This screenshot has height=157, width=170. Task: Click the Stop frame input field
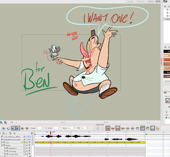coord(71,128)
